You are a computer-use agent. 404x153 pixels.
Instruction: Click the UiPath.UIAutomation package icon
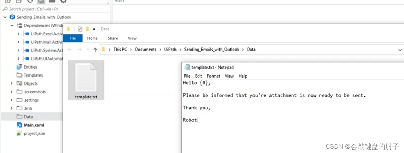[26, 58]
